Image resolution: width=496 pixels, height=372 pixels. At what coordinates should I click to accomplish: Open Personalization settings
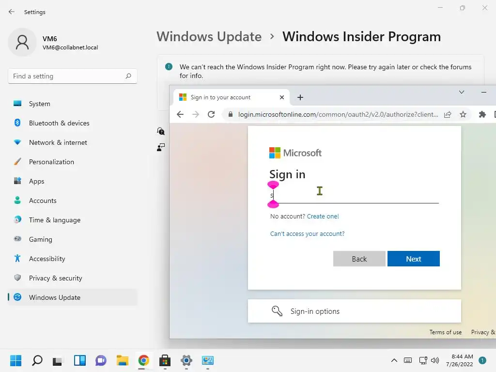(x=73, y=162)
